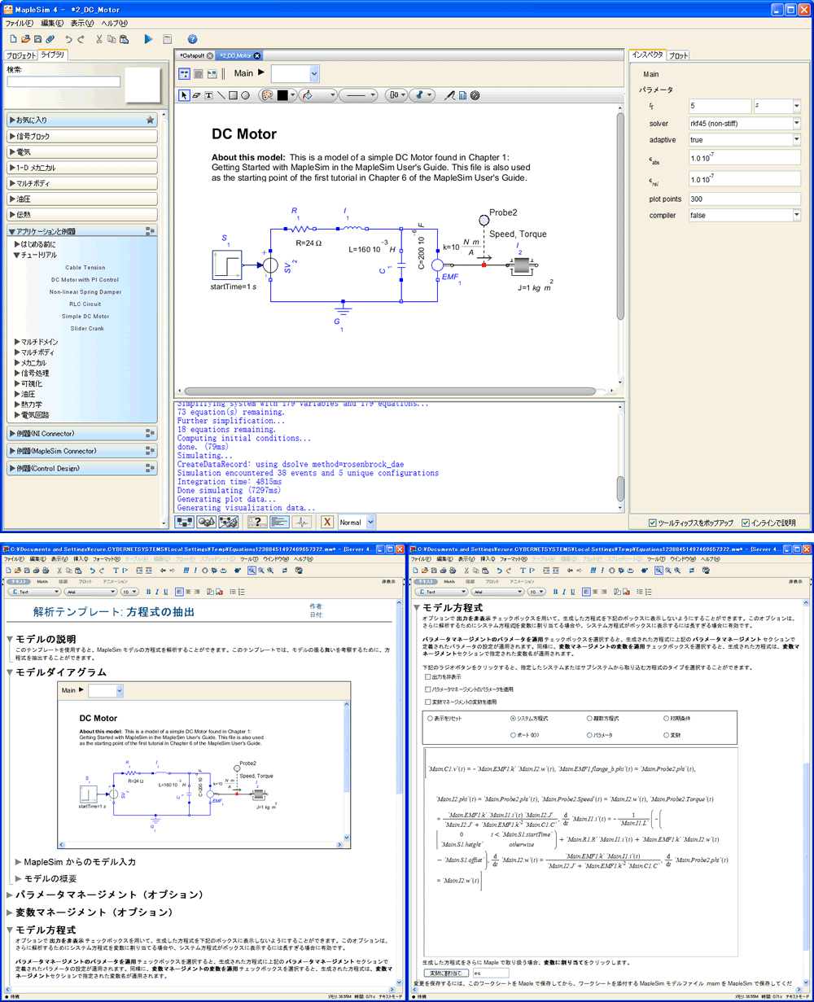The image size is (814, 1002).
Task: Expand the マルチボディ palette
Action: [81, 183]
